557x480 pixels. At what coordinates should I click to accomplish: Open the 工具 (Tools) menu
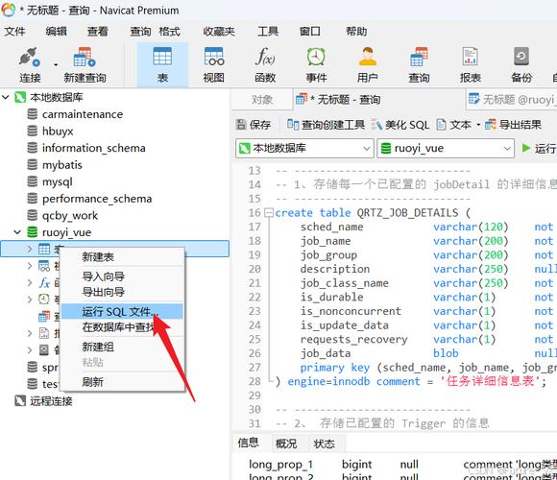[x=268, y=32]
